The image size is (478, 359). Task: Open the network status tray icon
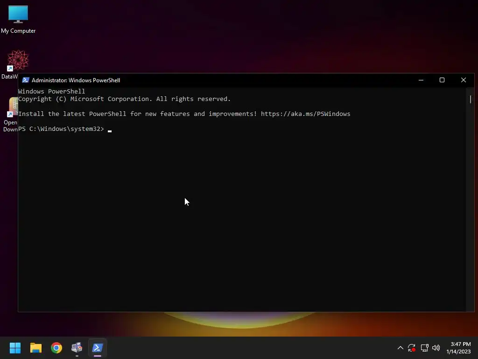pos(424,348)
